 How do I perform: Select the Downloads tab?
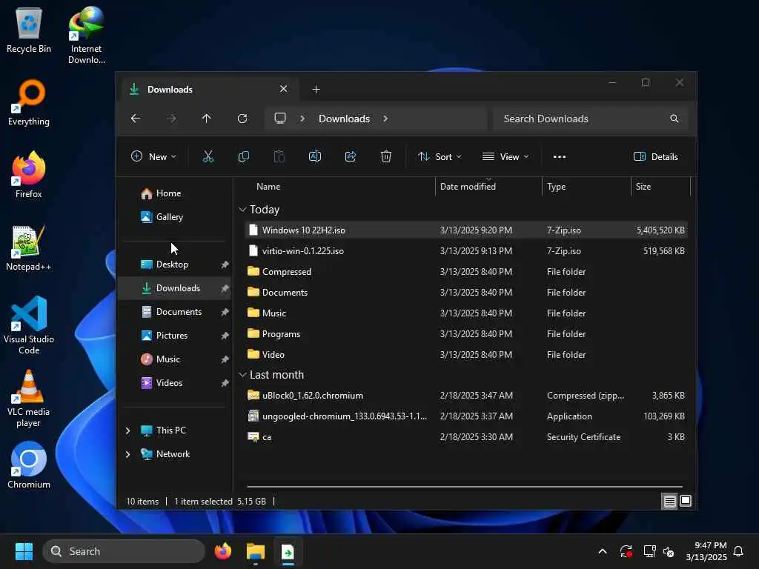208,90
